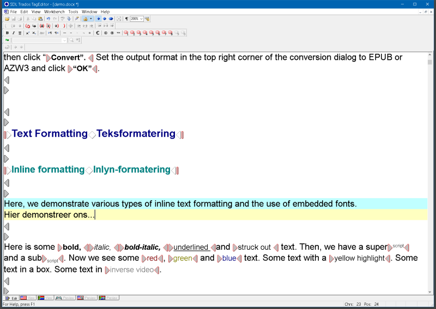Viewport: 436px width, 309px height.
Task: Open the File menu
Action: pyautogui.click(x=13, y=11)
